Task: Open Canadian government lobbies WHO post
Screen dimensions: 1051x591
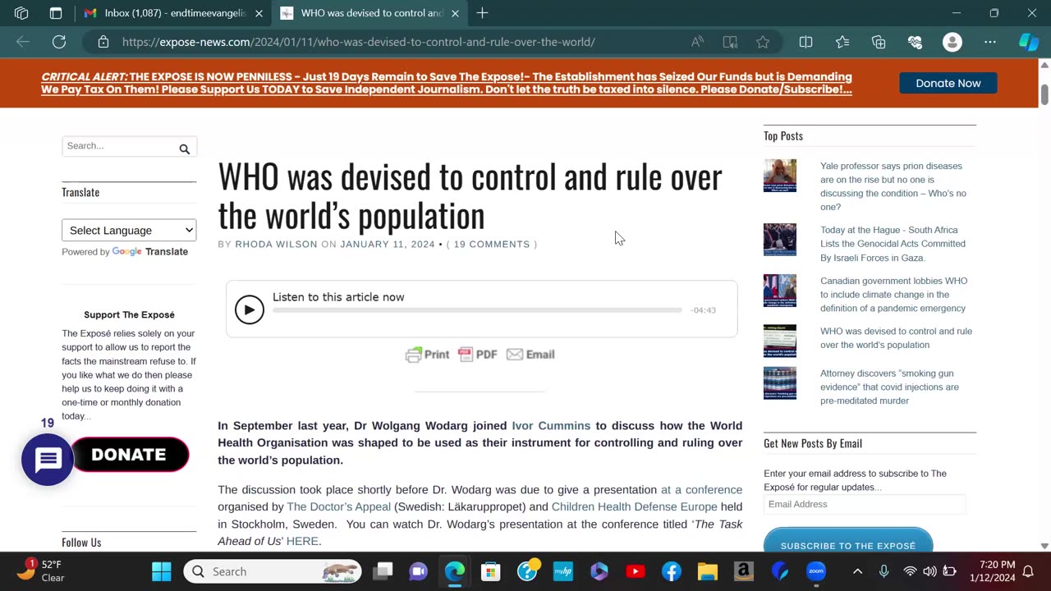Action: click(x=893, y=295)
